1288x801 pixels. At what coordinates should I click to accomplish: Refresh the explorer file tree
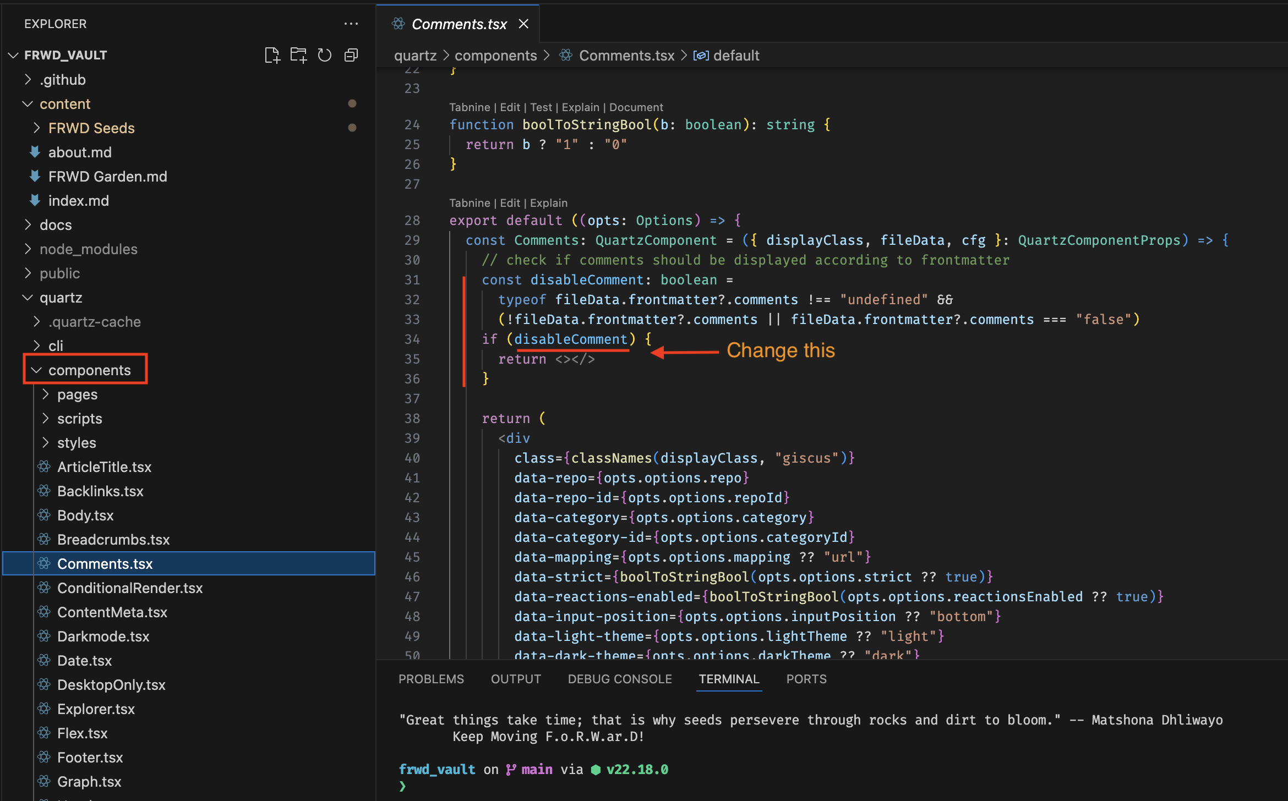pyautogui.click(x=325, y=55)
